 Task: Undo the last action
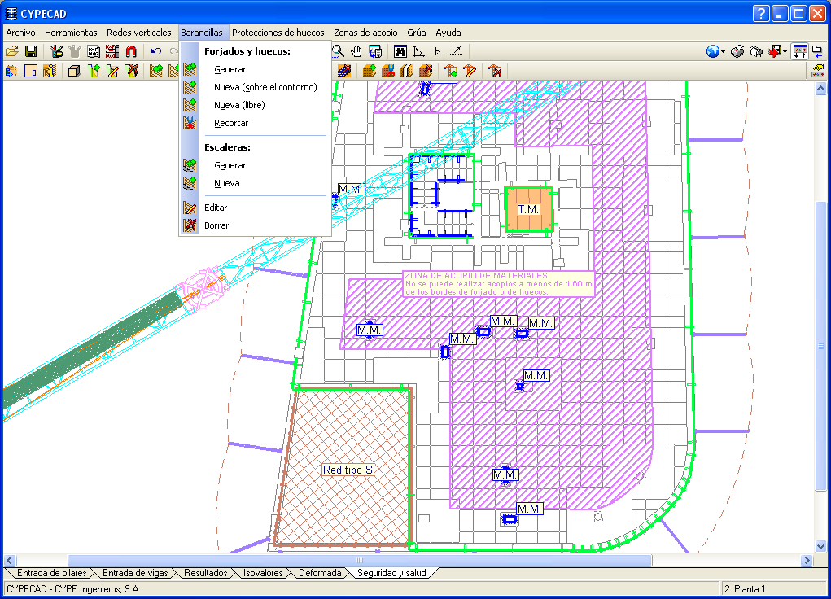pyautogui.click(x=155, y=51)
